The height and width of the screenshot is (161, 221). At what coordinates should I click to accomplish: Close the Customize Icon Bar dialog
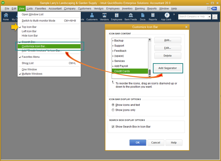186,27
